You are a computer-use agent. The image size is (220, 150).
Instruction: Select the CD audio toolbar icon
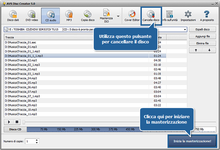50,16
